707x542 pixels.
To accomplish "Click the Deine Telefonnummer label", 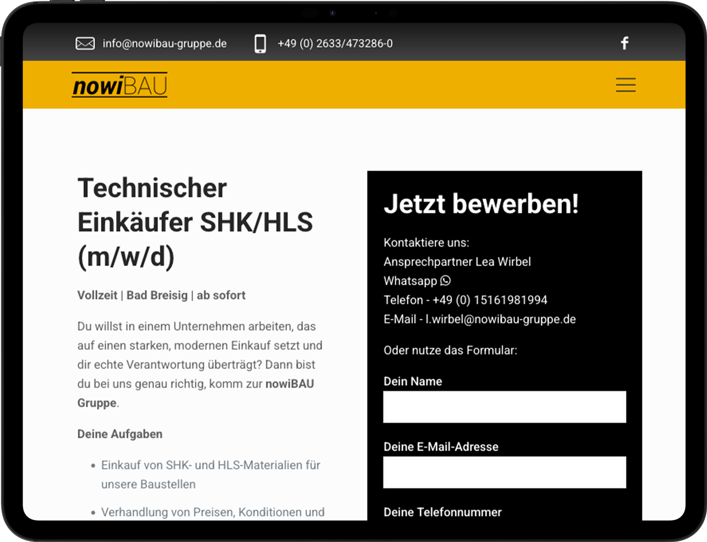I will pyautogui.click(x=443, y=512).
